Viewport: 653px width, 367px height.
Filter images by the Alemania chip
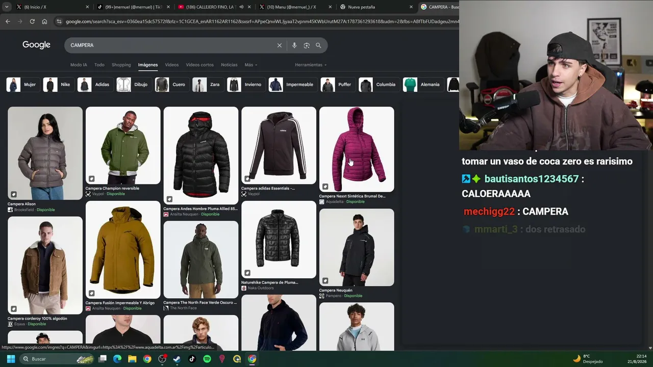pos(423,85)
